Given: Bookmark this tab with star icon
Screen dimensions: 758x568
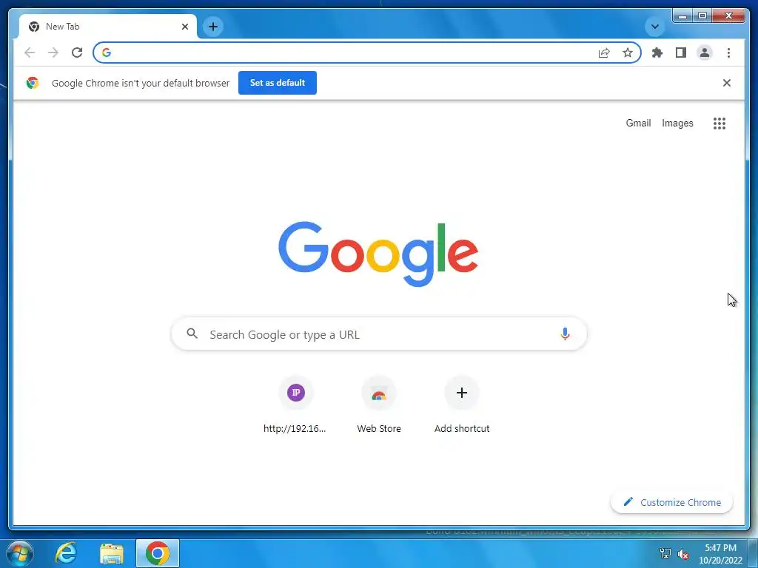Looking at the screenshot, I should [x=628, y=53].
